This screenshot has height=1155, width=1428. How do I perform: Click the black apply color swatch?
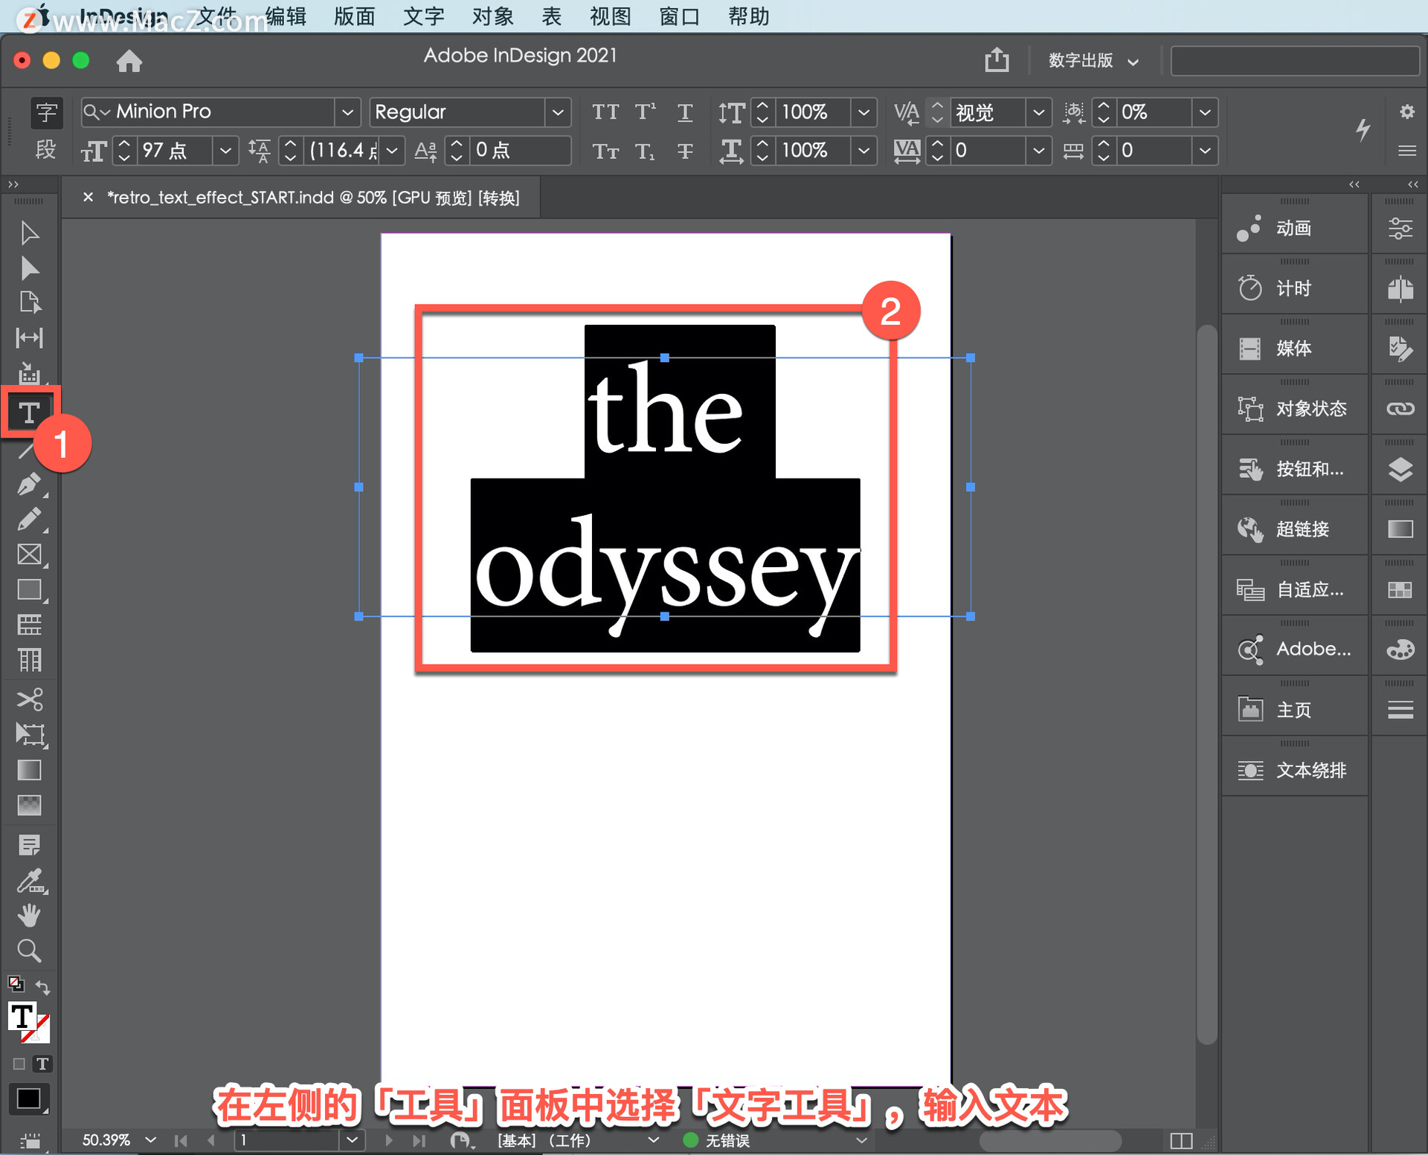click(28, 1099)
